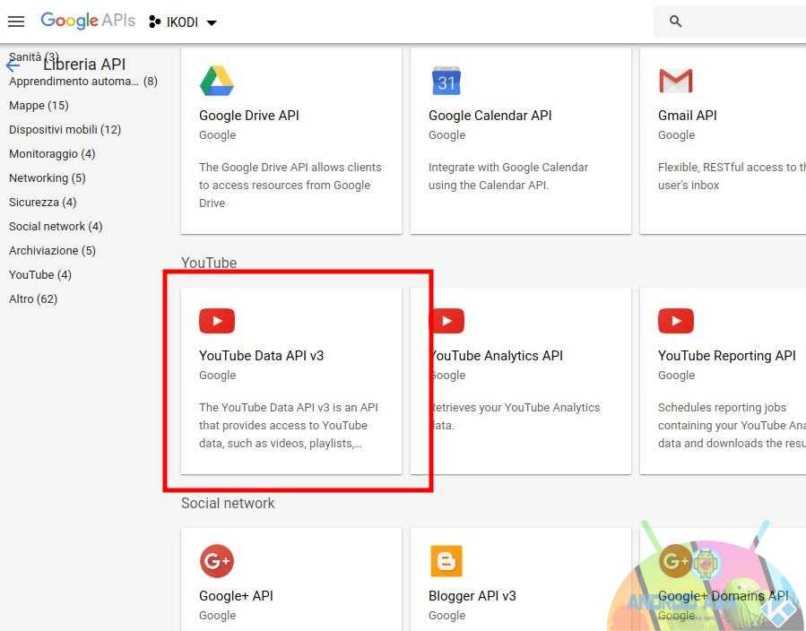The height and width of the screenshot is (631, 806).
Task: Select the Networking (5) category
Action: tap(48, 177)
